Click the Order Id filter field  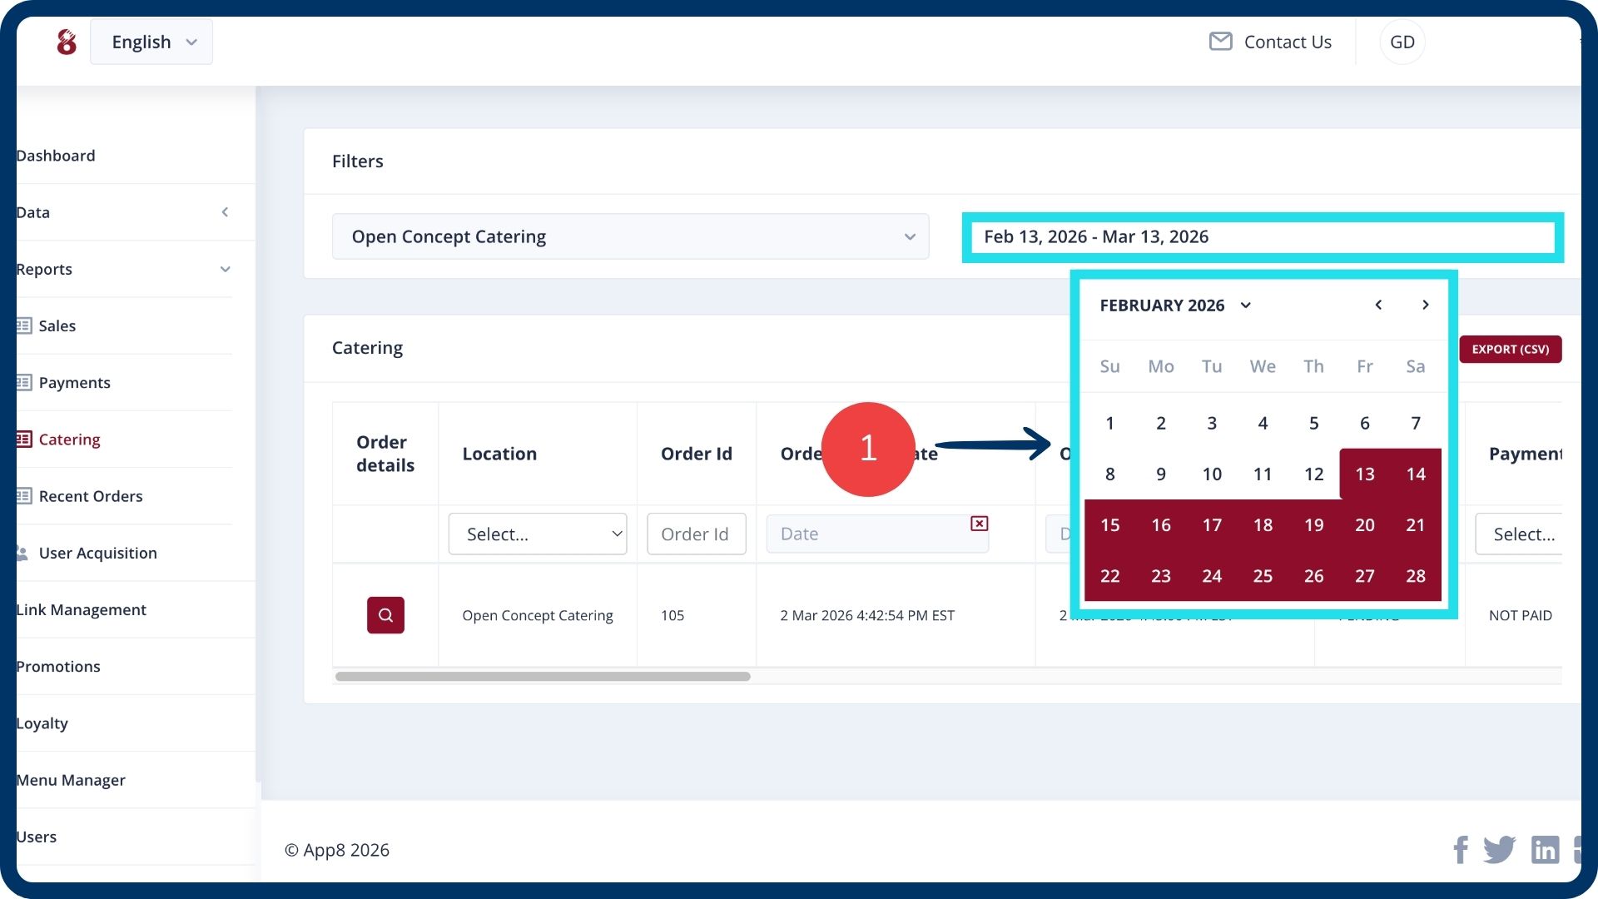click(696, 534)
